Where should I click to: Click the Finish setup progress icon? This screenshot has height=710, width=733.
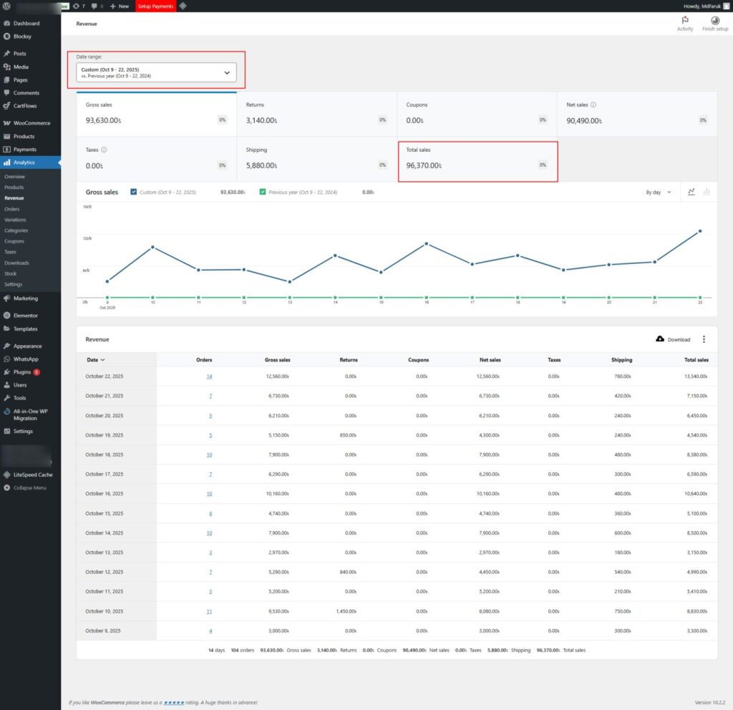[715, 20]
